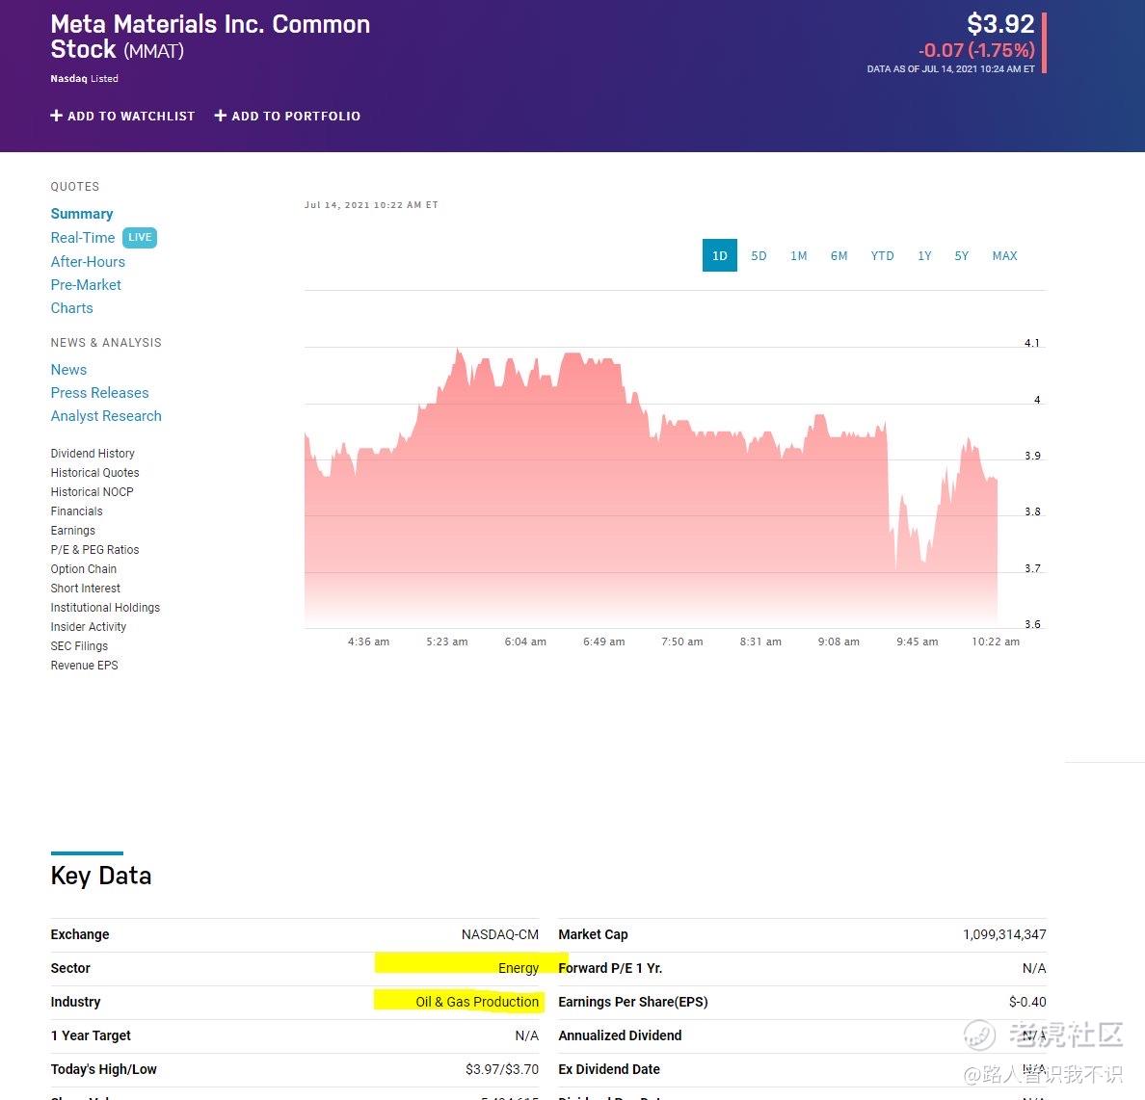Click the plus icon beside Add to Portfolio
This screenshot has height=1100, width=1145.
(x=221, y=116)
